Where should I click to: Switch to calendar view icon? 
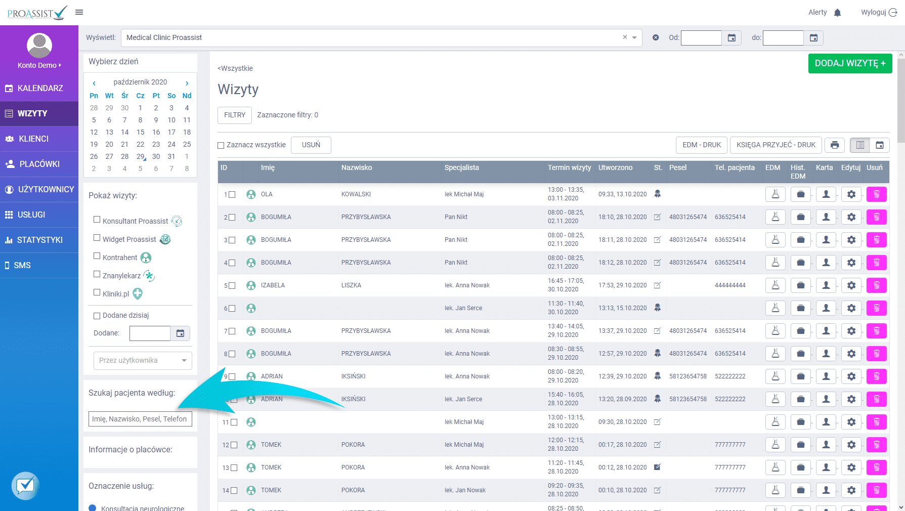coord(880,145)
